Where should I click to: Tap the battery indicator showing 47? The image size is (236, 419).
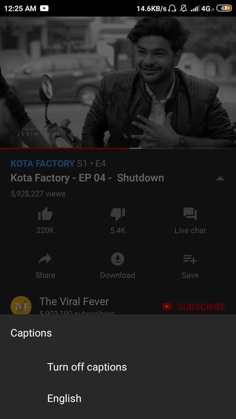224,8
